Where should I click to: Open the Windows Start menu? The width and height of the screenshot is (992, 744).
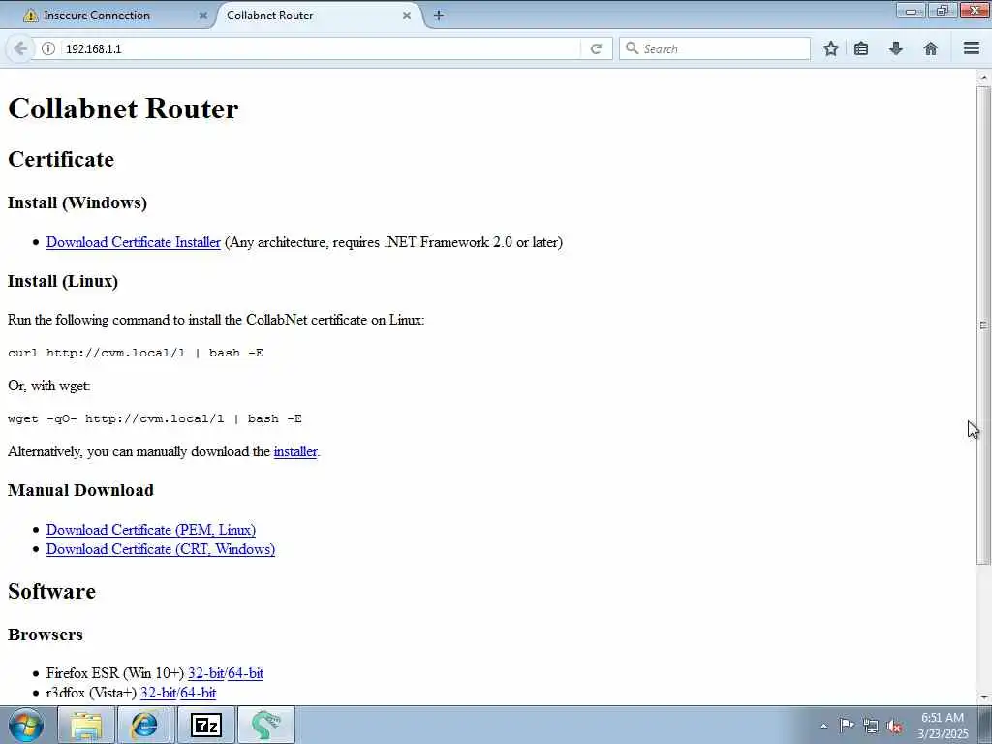click(x=26, y=725)
